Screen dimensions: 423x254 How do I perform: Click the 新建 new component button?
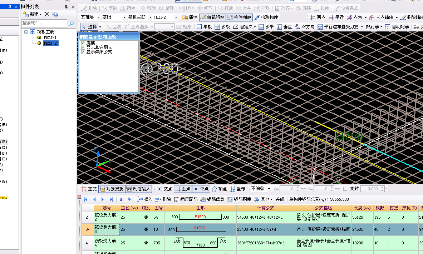(33, 14)
